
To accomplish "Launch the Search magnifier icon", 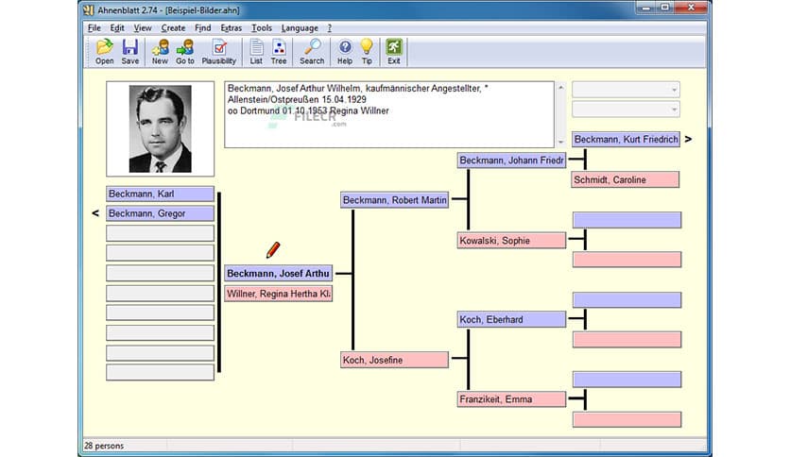I will coord(312,51).
